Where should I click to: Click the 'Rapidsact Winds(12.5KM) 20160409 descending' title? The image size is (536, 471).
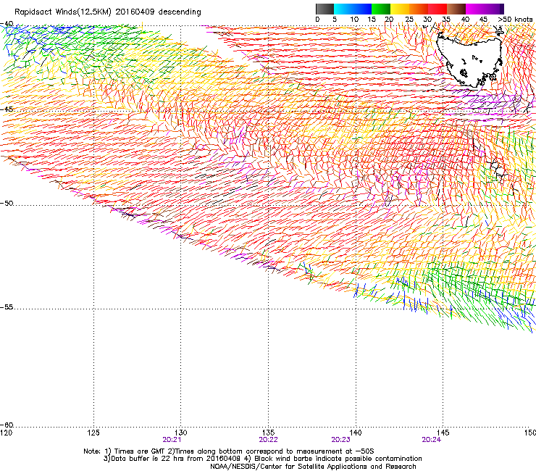[x=108, y=12]
